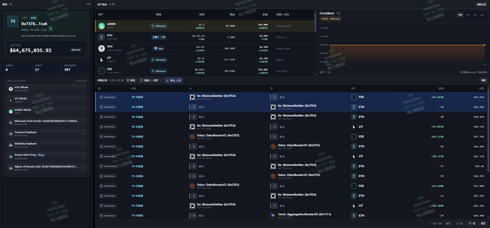Select the 3M chart range tab

pyautogui.click(x=475, y=15)
